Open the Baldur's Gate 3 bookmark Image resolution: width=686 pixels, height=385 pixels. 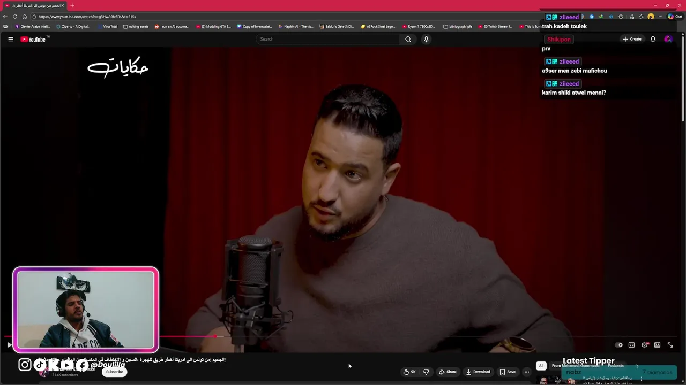click(x=337, y=26)
